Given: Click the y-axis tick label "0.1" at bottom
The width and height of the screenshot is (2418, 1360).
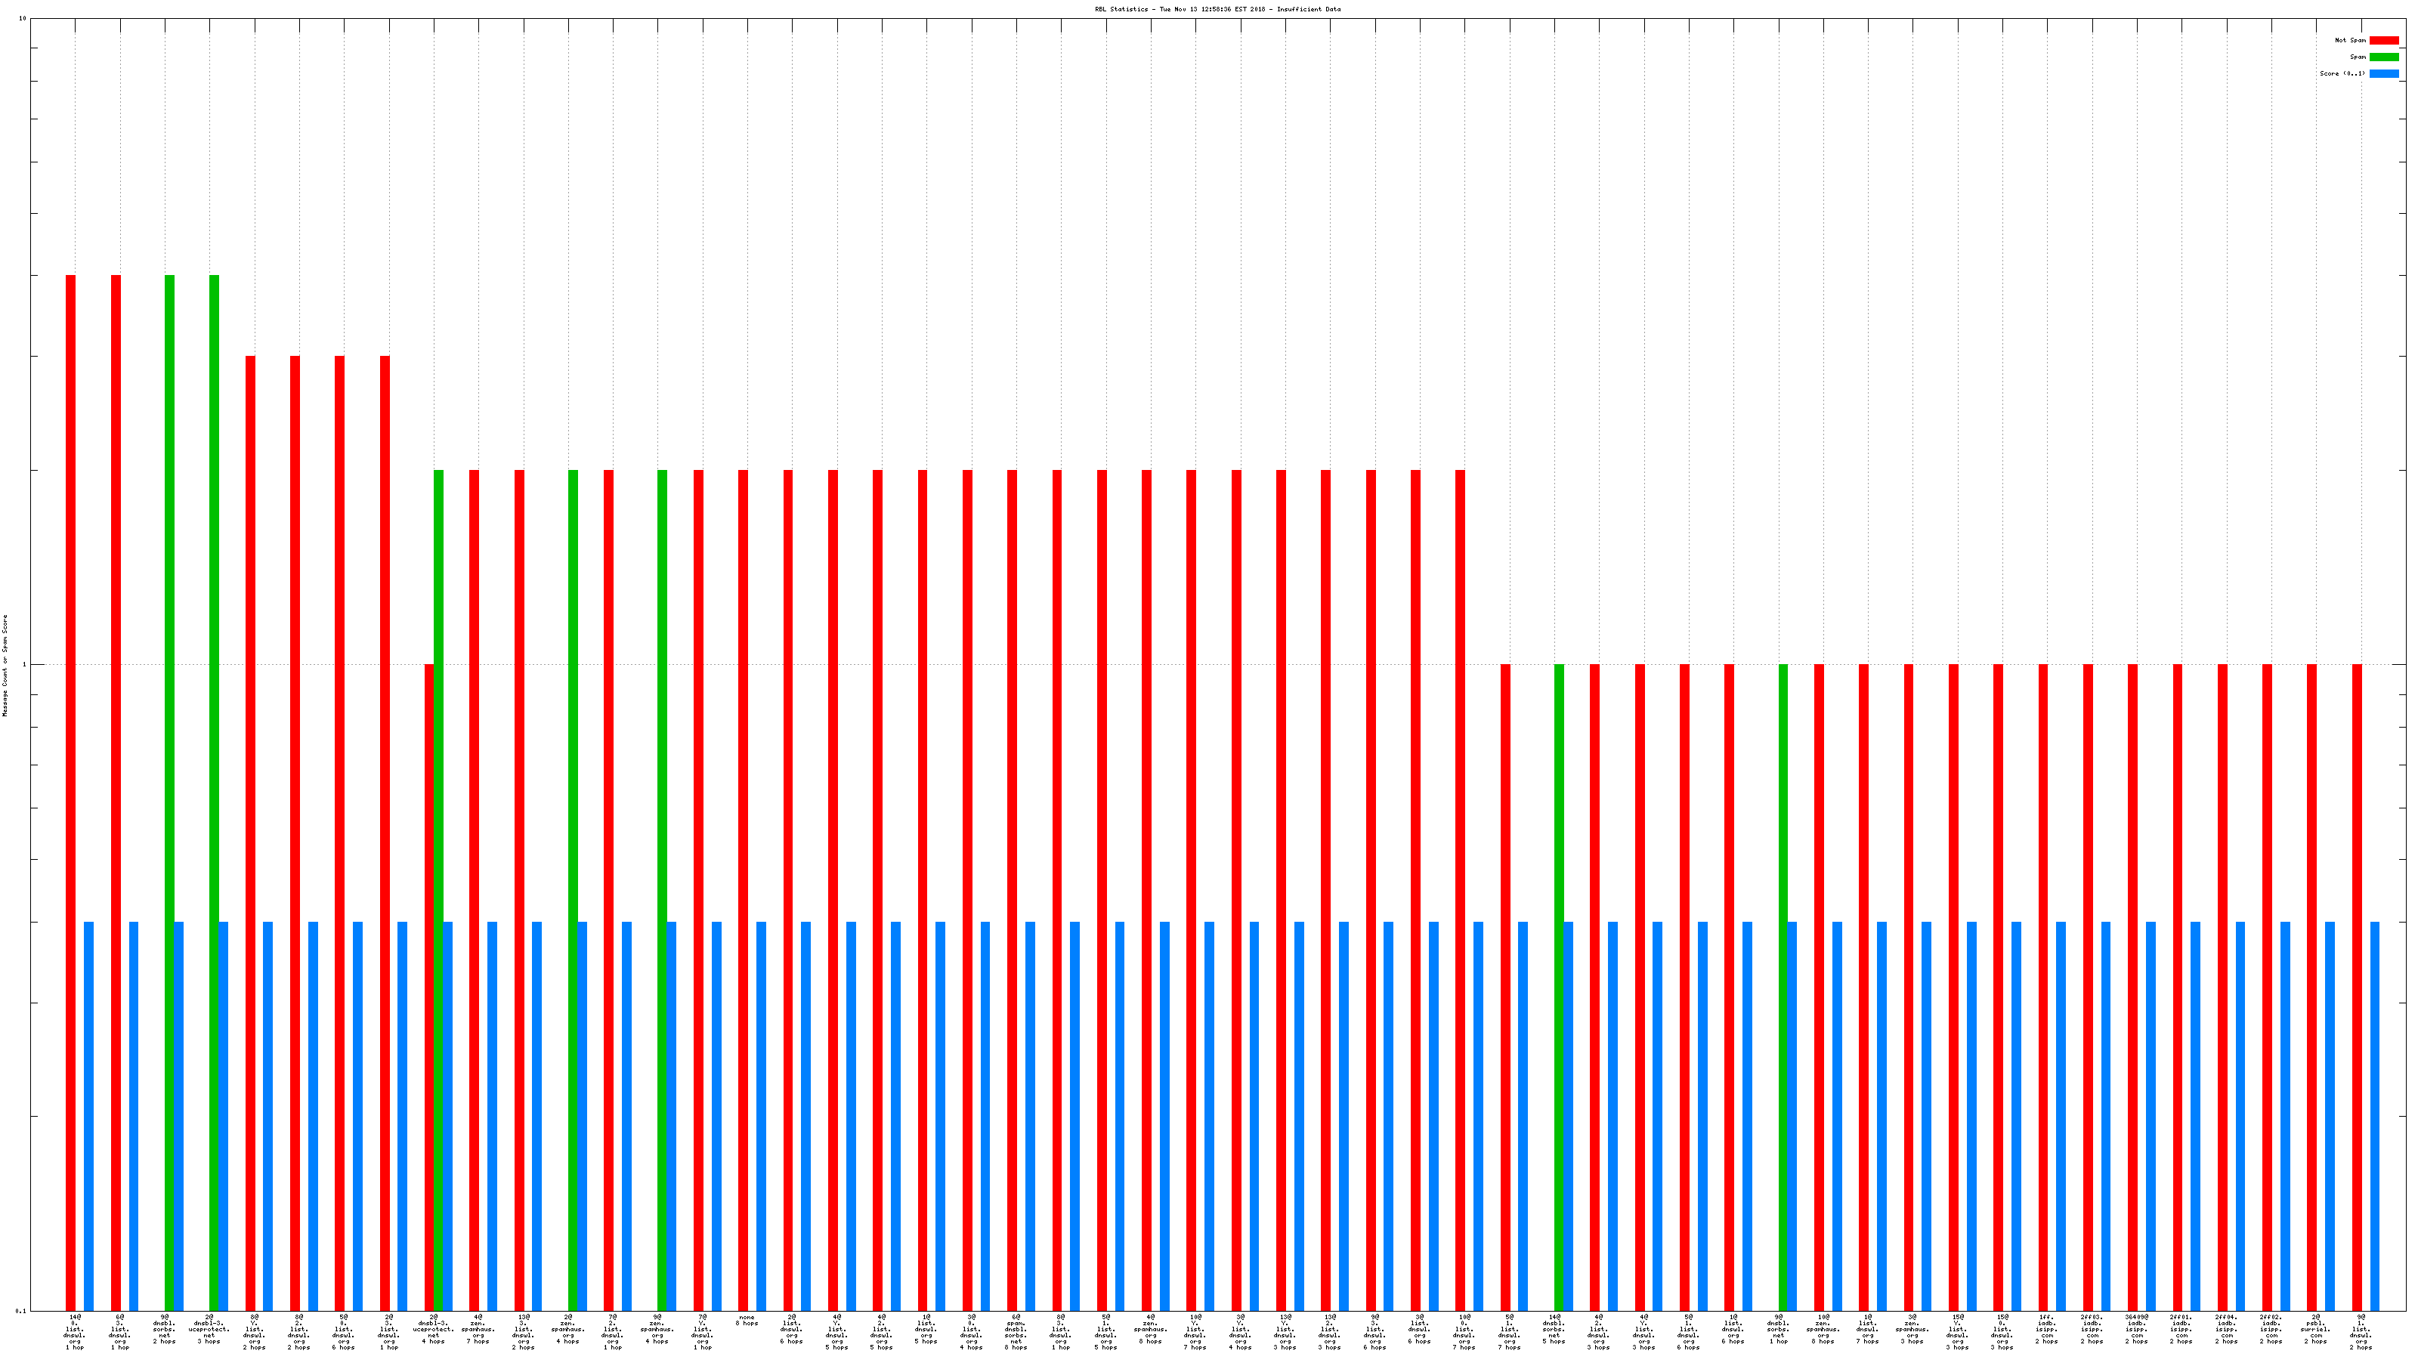Looking at the screenshot, I should click(22, 1311).
